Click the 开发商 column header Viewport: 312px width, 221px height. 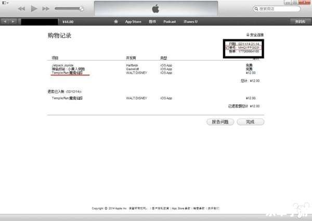point(131,58)
